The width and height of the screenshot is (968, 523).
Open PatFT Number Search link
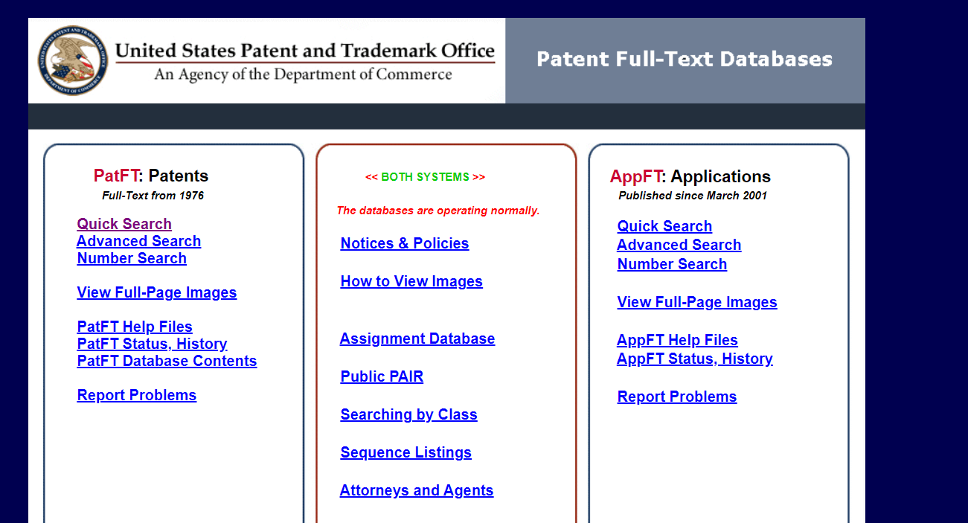coord(132,258)
